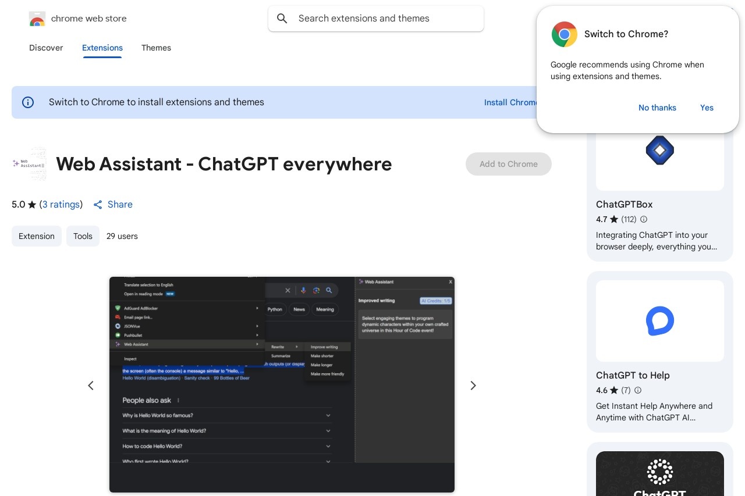Click the Share link text
Image resolution: width=745 pixels, height=496 pixels.
tap(120, 205)
